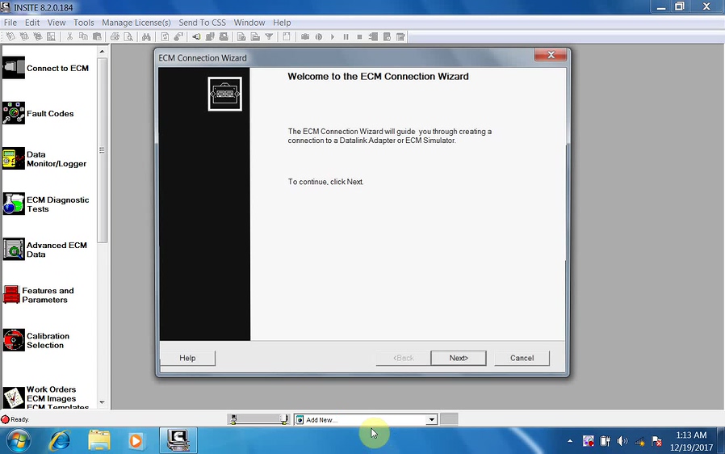Click the sidebar vertical scrollbar thumb
Screen dimensions: 725x454
coord(103,150)
